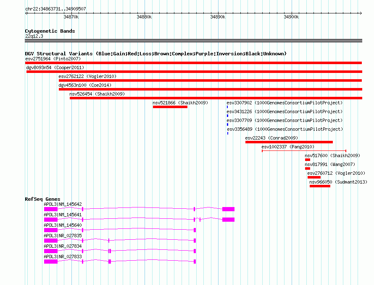Click the left arrow of the ruler
Viewport: 374px width, 285px height.
point(26,13)
